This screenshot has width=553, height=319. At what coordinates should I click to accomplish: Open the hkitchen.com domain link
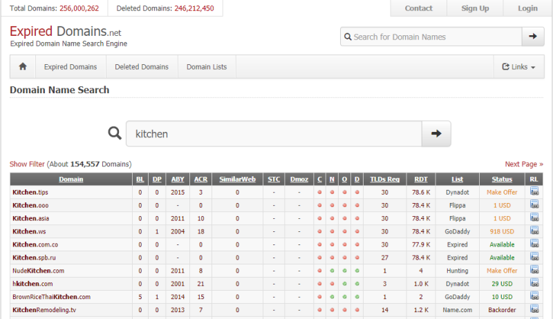pyautogui.click(x=32, y=284)
